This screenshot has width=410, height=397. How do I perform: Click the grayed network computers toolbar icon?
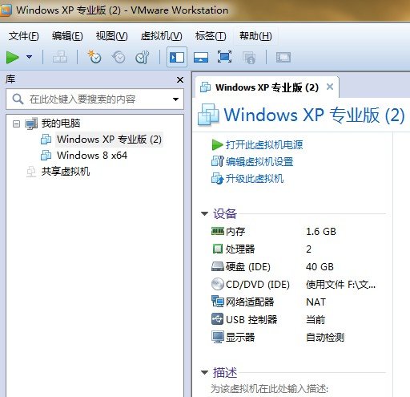(60, 57)
